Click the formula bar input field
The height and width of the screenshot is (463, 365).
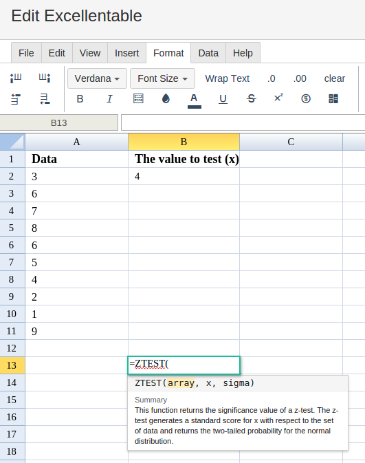tap(243, 122)
